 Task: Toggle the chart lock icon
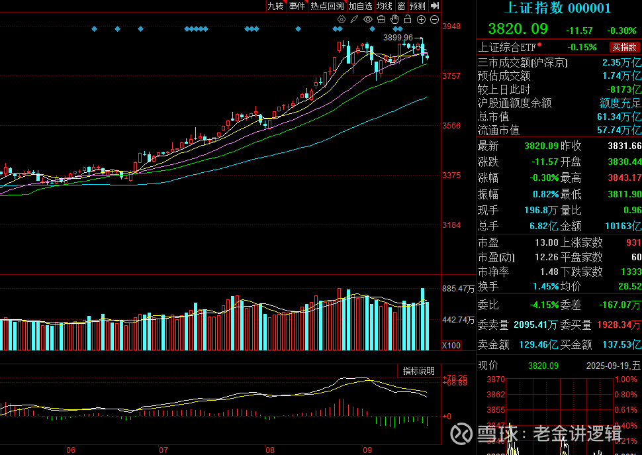point(408,19)
